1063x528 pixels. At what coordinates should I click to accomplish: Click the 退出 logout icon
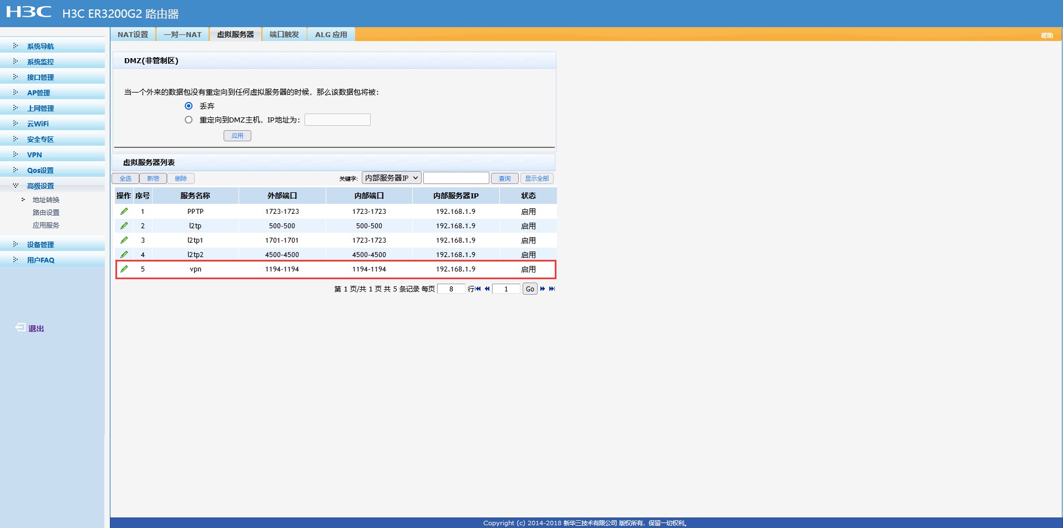21,328
